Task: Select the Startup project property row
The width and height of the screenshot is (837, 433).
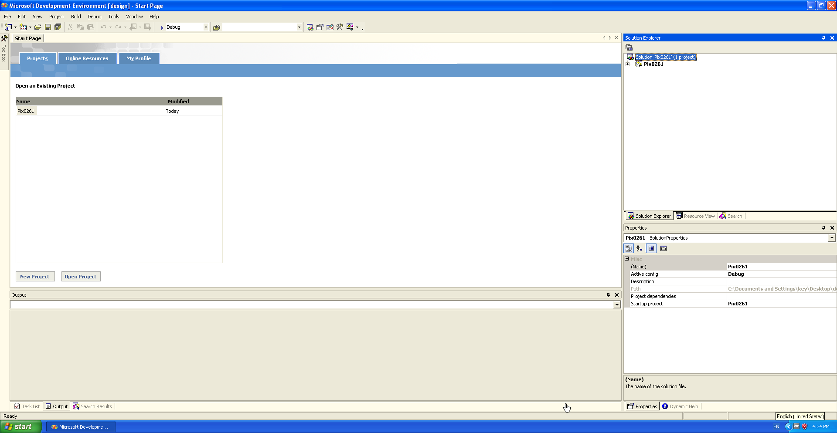Action: (730, 304)
